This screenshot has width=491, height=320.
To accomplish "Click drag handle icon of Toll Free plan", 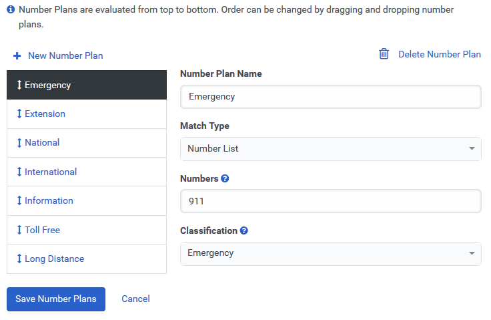I will tap(19, 230).
